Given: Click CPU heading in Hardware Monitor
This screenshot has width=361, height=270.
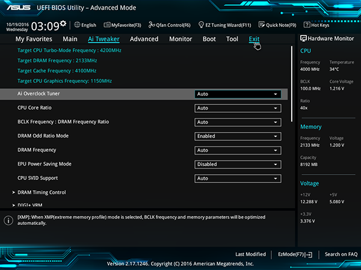Looking at the screenshot, I should click(x=306, y=51).
